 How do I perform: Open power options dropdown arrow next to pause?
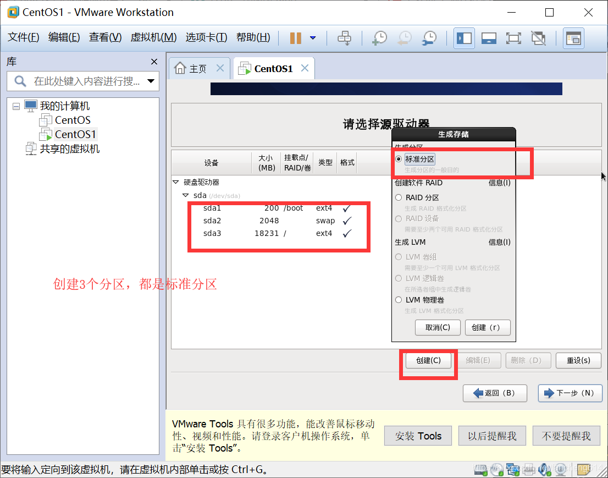313,38
